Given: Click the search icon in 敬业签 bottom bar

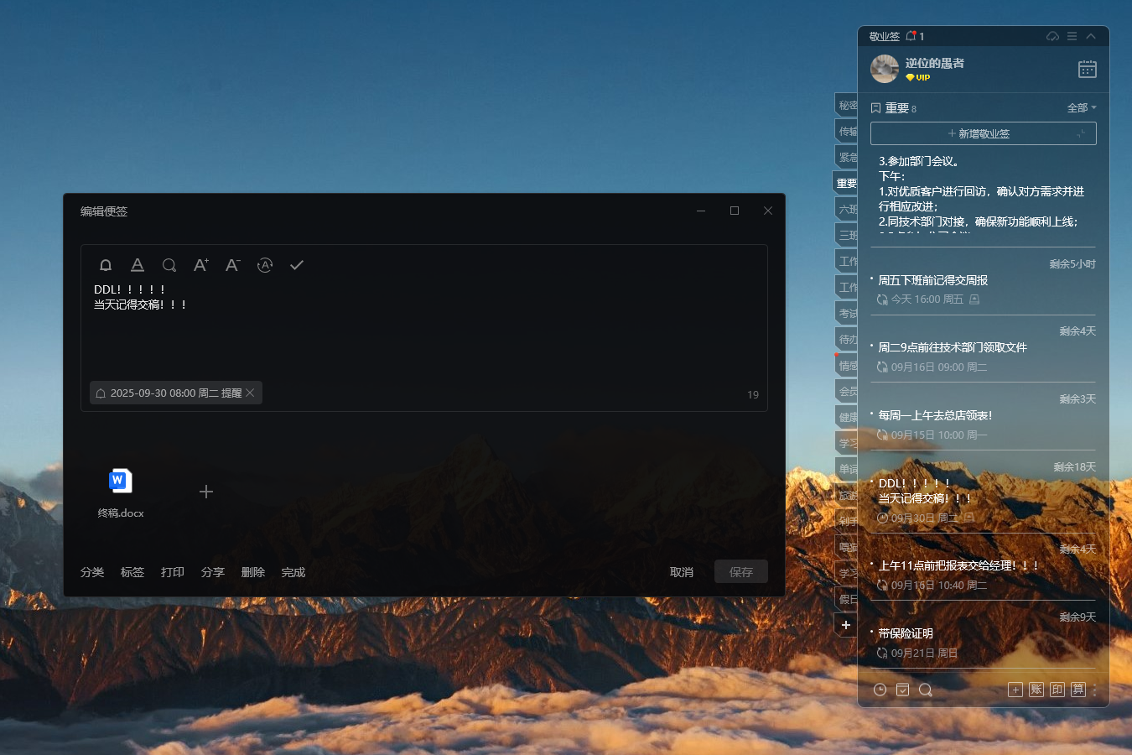Looking at the screenshot, I should [925, 690].
